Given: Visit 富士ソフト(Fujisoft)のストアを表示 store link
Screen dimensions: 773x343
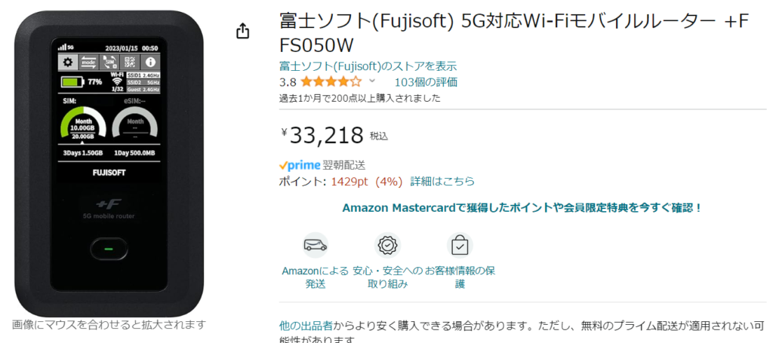Looking at the screenshot, I should tap(368, 66).
